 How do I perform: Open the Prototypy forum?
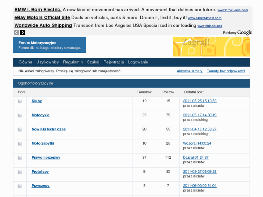(40, 171)
